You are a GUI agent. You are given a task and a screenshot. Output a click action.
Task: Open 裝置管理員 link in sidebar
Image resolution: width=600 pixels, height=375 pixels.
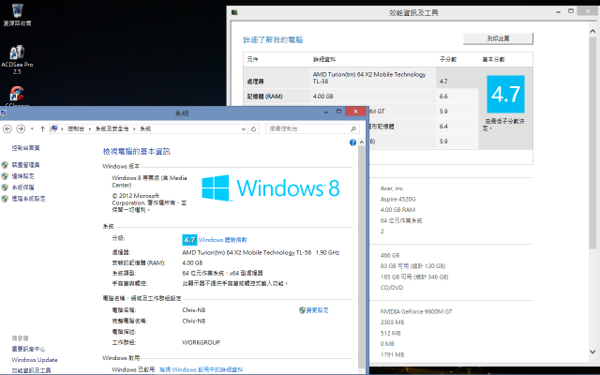(x=25, y=165)
